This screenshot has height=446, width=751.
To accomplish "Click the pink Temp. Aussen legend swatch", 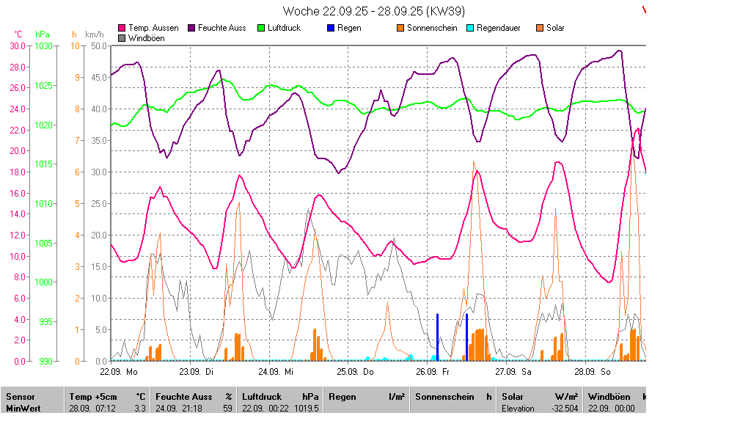I will coord(122,28).
